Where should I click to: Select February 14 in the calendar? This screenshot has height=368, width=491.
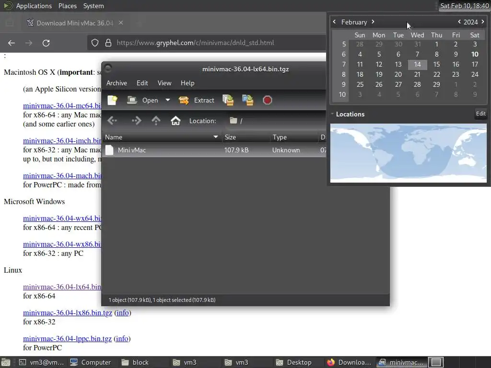click(418, 65)
